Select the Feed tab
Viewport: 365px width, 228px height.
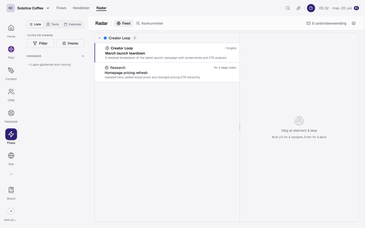[123, 23]
